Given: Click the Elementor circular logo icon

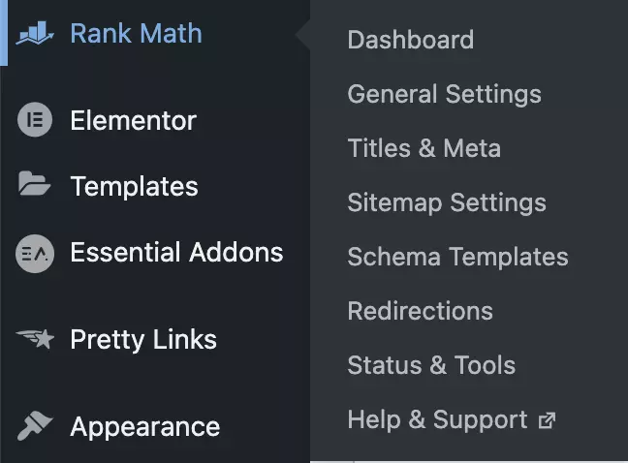Looking at the screenshot, I should click(35, 120).
